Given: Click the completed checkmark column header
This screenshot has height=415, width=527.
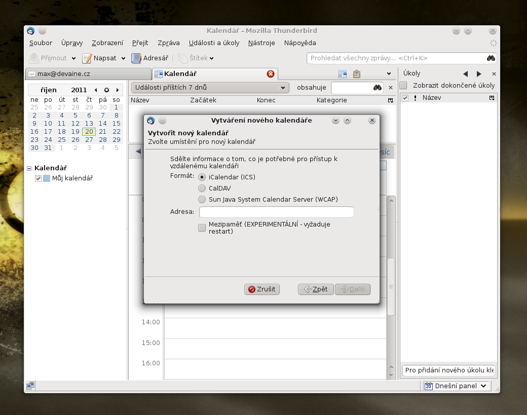Looking at the screenshot, I should tap(405, 98).
